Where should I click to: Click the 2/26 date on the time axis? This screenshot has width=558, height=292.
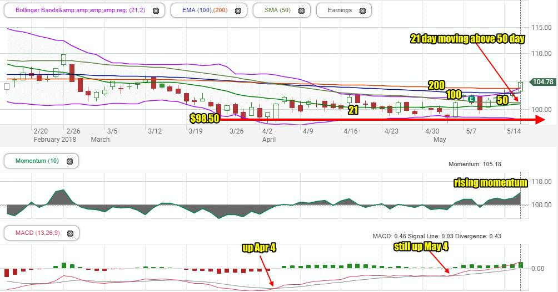[73, 131]
